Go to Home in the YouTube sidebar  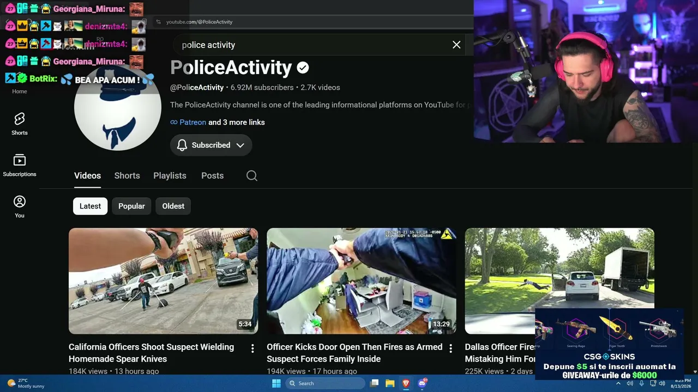click(x=20, y=91)
